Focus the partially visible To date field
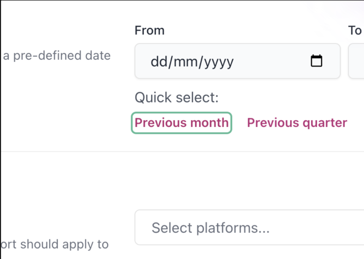The image size is (364, 259). point(356,61)
